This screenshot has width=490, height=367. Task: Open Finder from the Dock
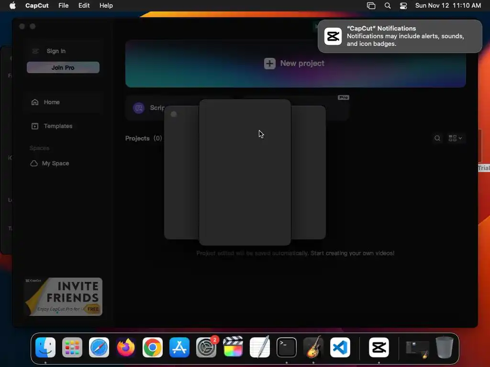(45, 347)
